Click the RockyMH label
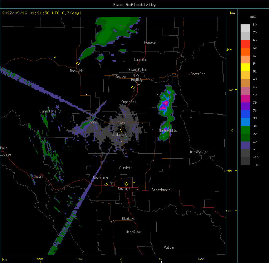This screenshot has height=263, width=269. coord(76,71)
